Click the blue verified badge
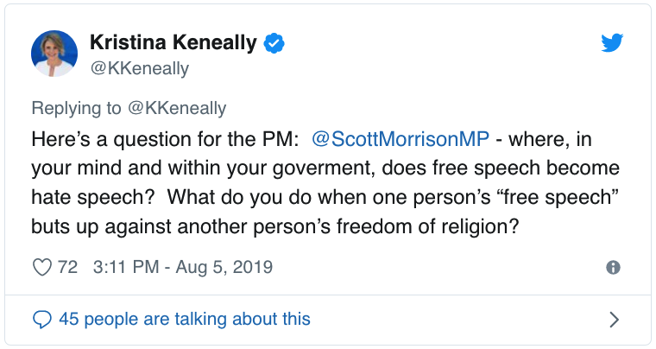The width and height of the screenshot is (656, 349). coord(274,42)
